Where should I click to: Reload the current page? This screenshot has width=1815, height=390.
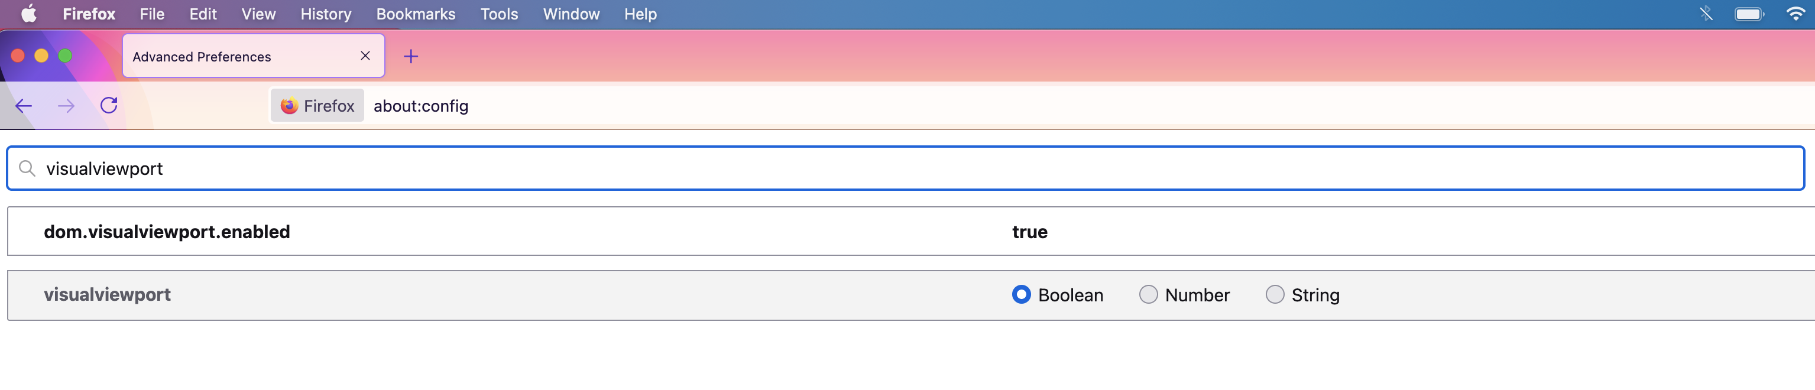tap(109, 106)
